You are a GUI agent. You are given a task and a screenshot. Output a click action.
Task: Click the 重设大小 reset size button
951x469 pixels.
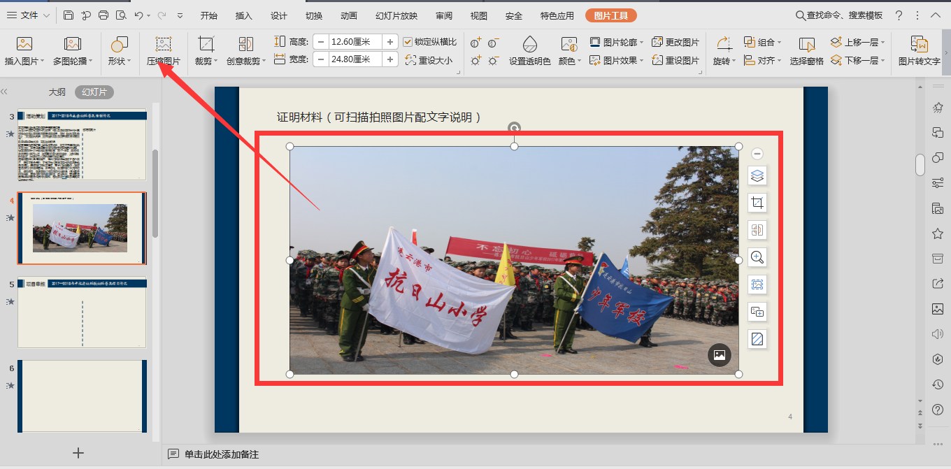click(x=429, y=61)
